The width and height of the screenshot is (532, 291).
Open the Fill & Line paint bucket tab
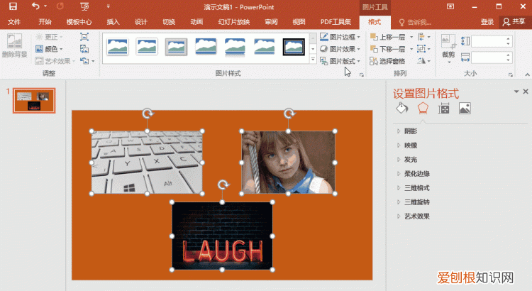pyautogui.click(x=401, y=109)
